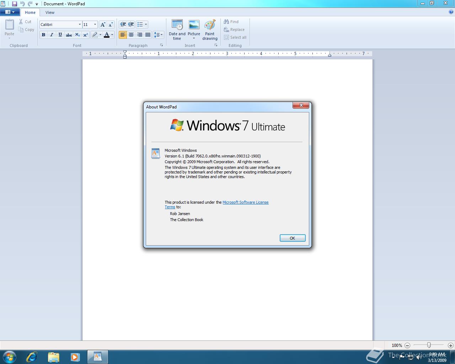
Task: Click OK in About WordPad dialog
Action: pyautogui.click(x=293, y=238)
